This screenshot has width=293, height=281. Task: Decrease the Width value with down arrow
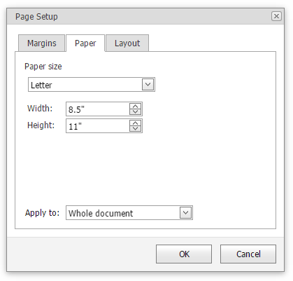[136, 112]
